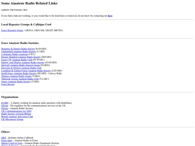The width and height of the screenshot is (195, 146).
Task: Click Havering & District Amateur Radio Club
Action: click(21, 68)
